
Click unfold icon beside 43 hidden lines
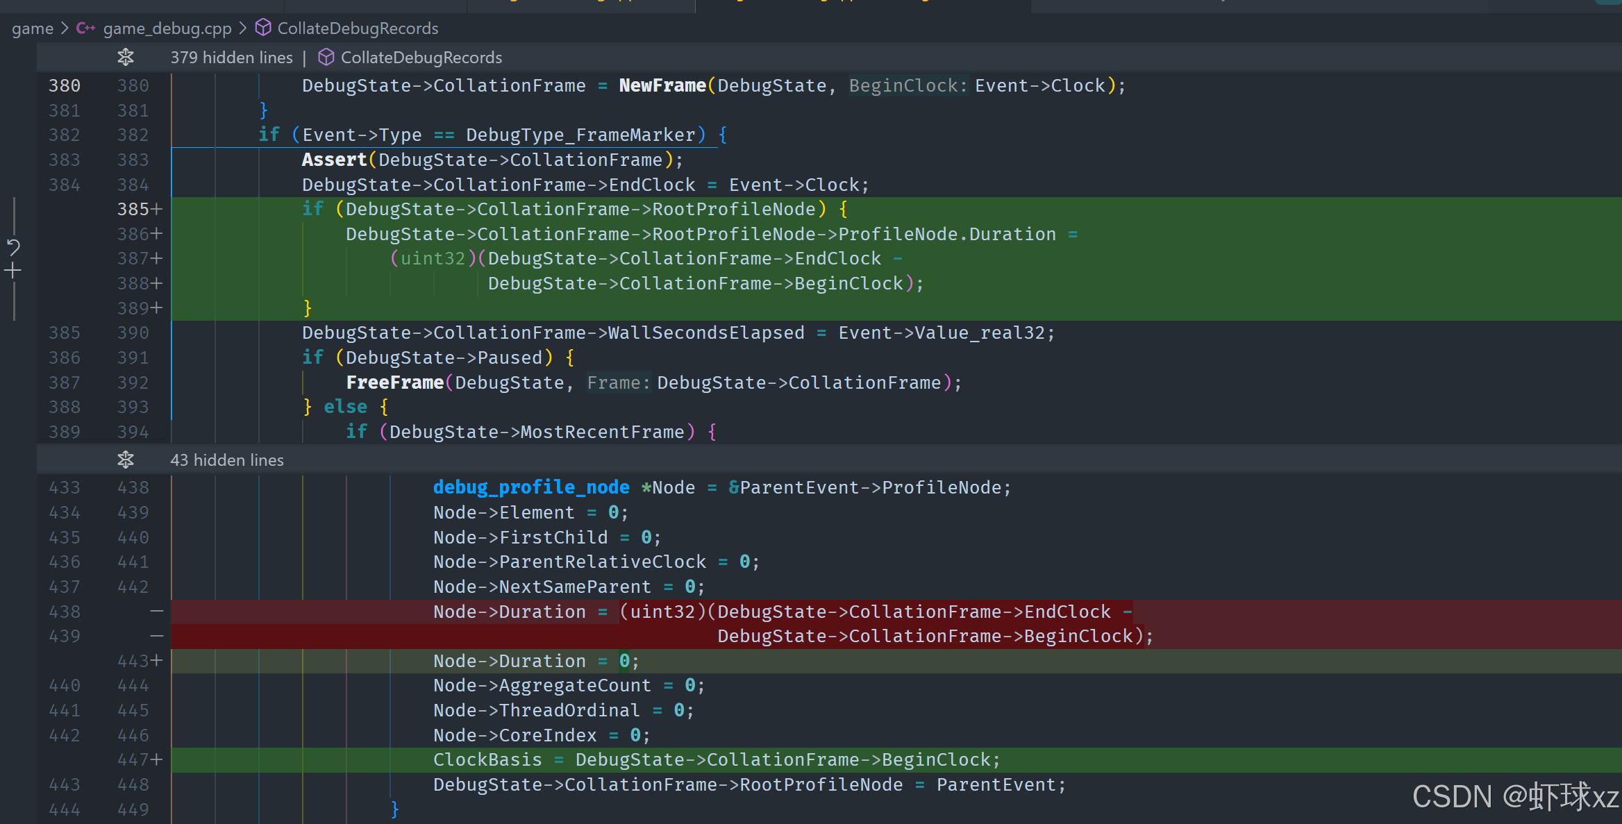click(126, 460)
